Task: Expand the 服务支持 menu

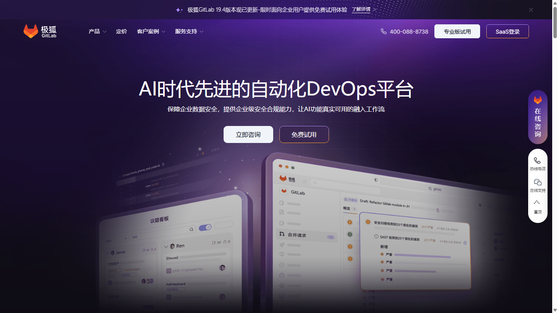Action: (189, 31)
